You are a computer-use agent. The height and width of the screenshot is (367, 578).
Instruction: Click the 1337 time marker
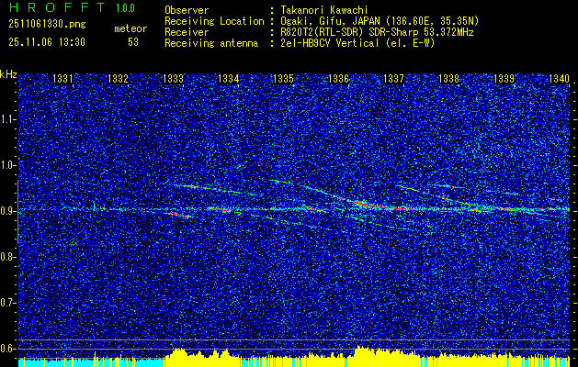[393, 78]
